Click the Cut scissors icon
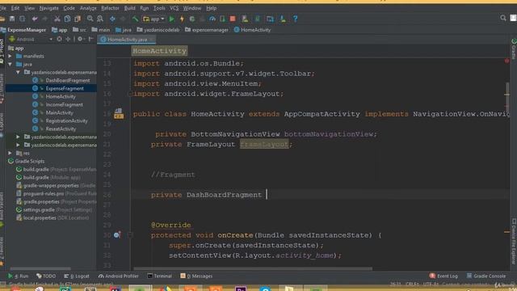 point(57,19)
